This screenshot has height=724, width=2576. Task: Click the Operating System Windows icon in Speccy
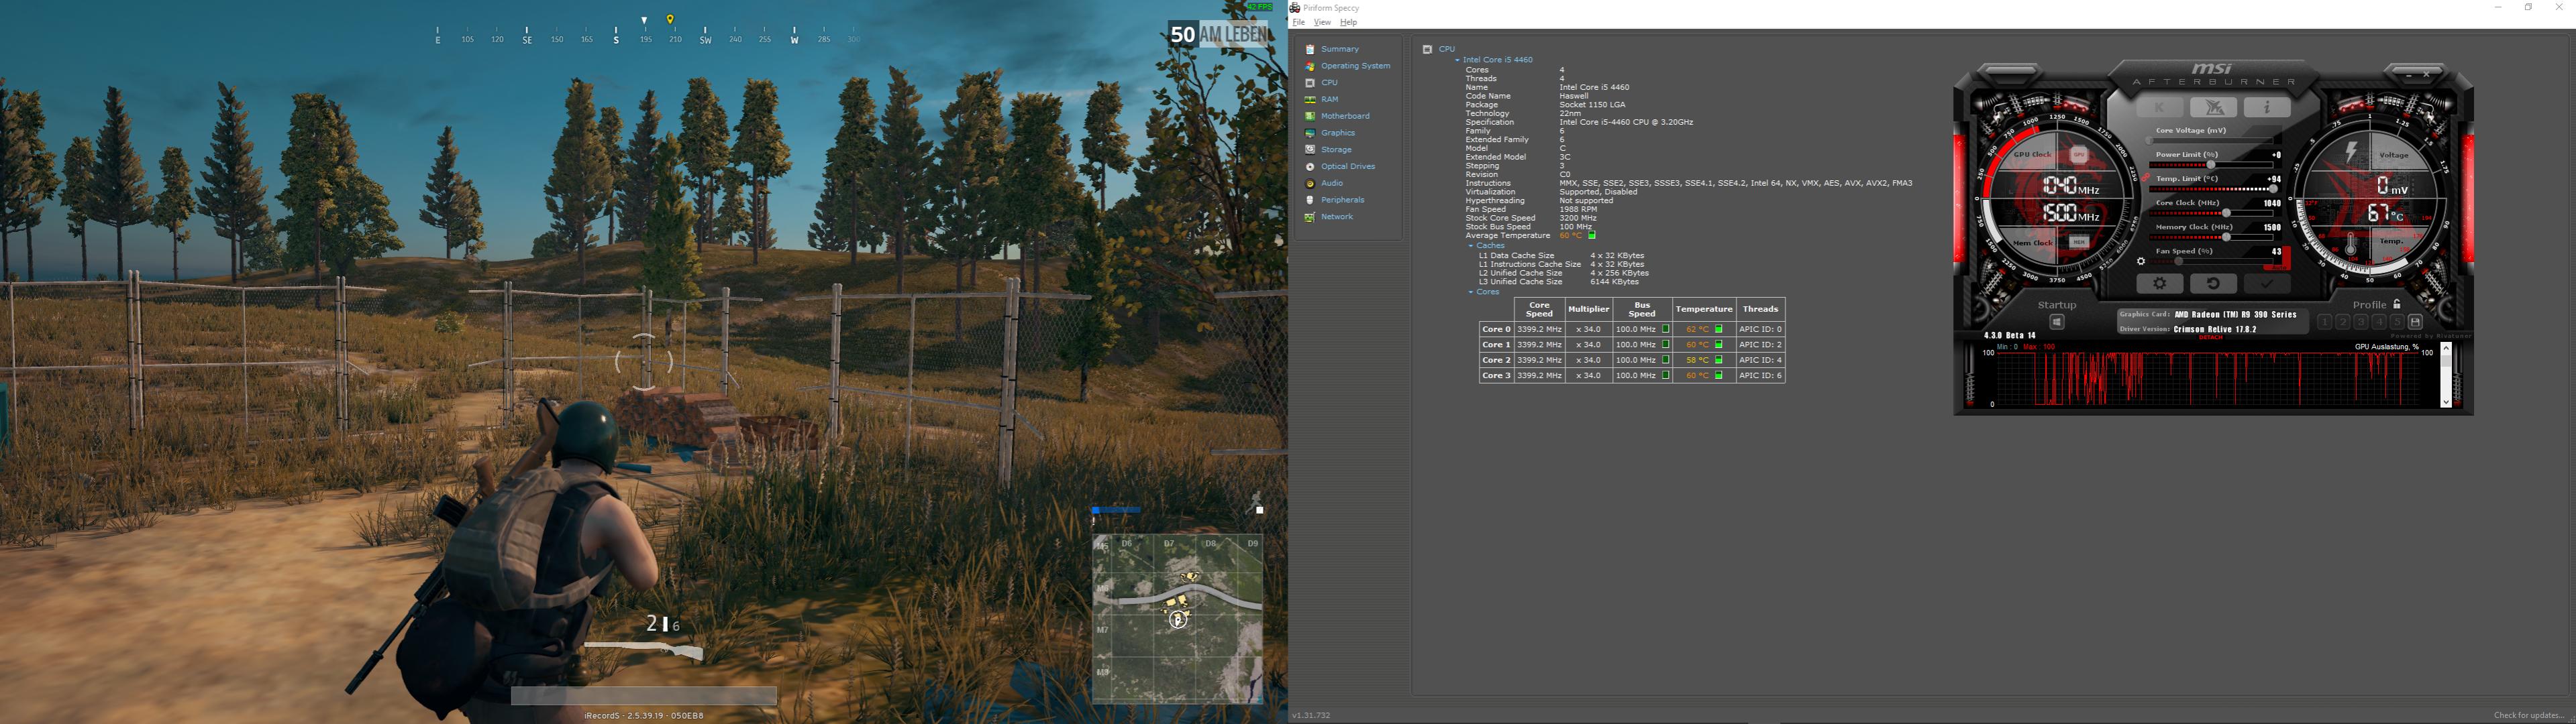click(x=1310, y=66)
